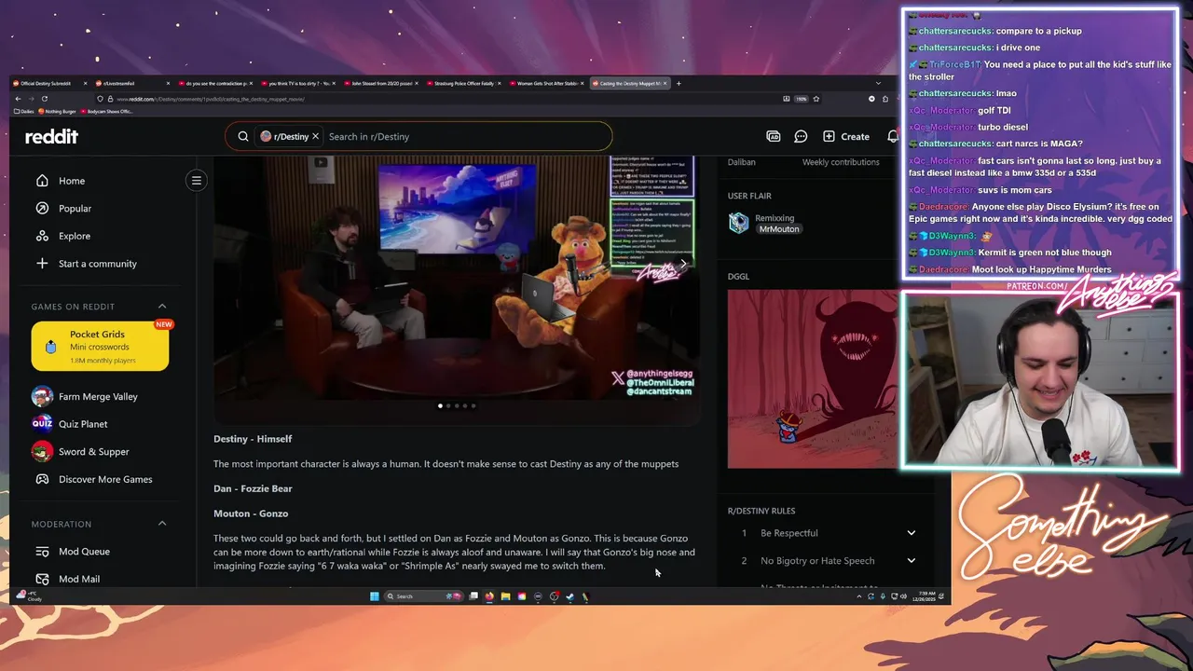Switch to Woman Gets Shot After Stabbing tab
Viewport: 1193px width, 671px height.
pos(547,84)
